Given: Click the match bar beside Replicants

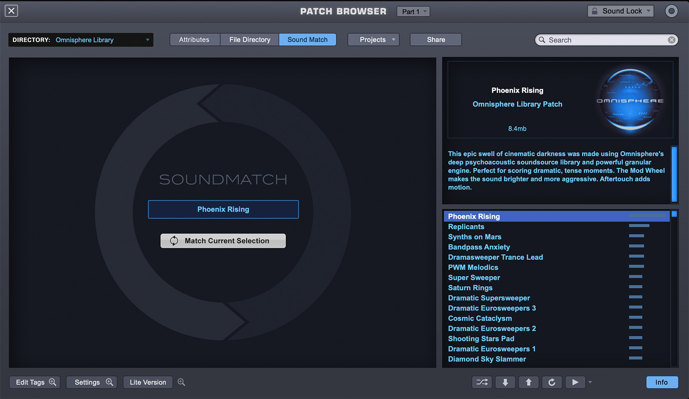Looking at the screenshot, I should tap(639, 226).
